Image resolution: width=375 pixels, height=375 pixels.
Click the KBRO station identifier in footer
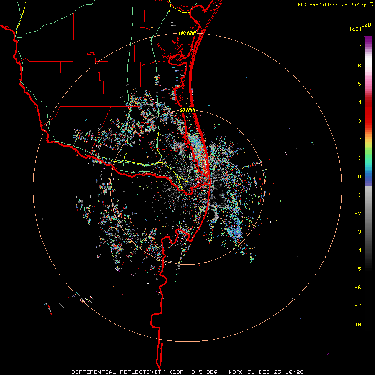236,372
